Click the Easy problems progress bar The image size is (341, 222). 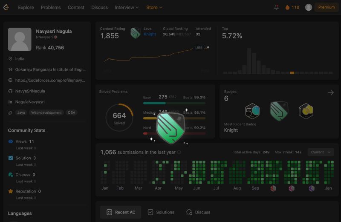(x=174, y=103)
